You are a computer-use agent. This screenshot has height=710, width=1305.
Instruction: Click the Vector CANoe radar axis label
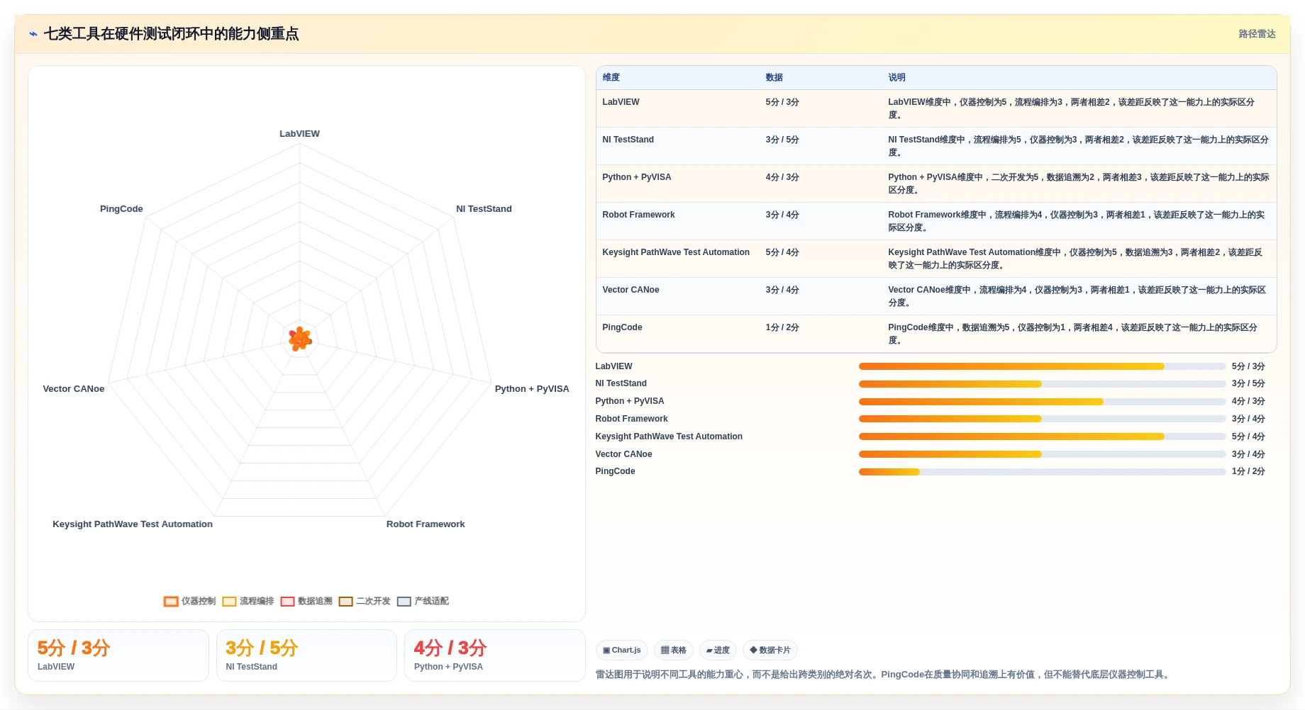pyautogui.click(x=74, y=389)
